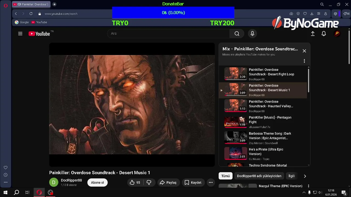Open the taskbar volume control
This screenshot has height=197, width=351.
point(320,193)
